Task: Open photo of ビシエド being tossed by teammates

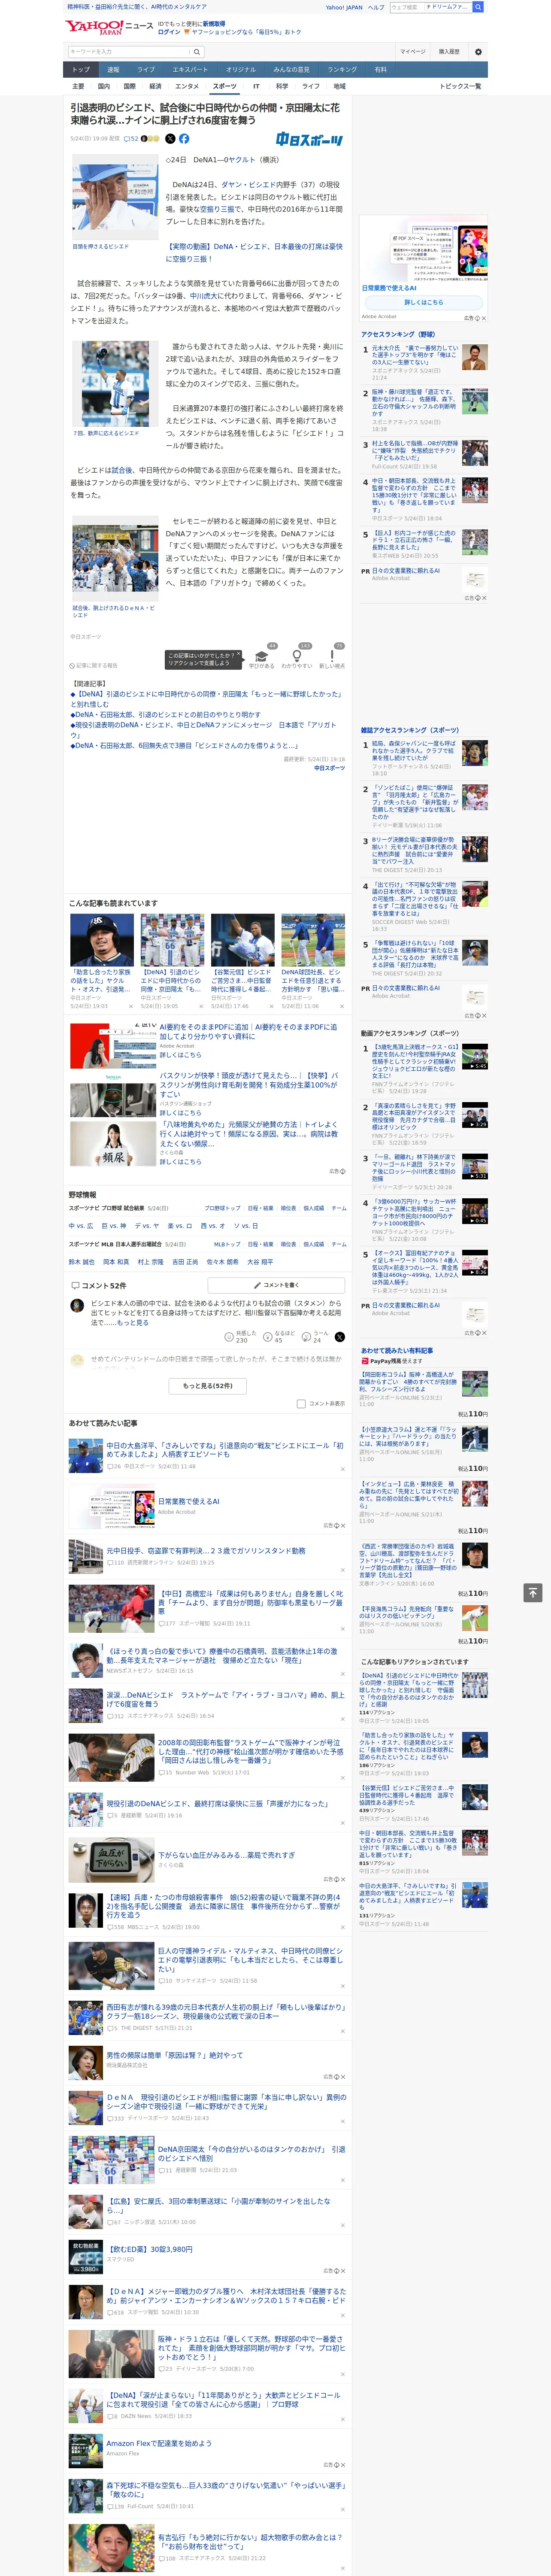Action: [115, 558]
